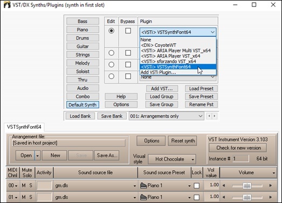Click the Load Preset button

[201, 88]
